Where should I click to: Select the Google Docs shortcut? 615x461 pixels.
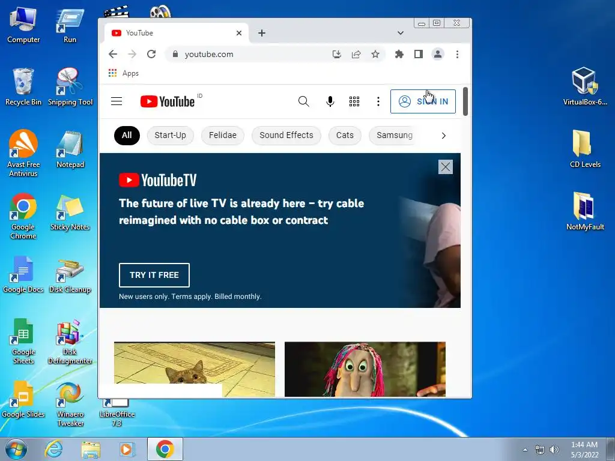tap(23, 274)
